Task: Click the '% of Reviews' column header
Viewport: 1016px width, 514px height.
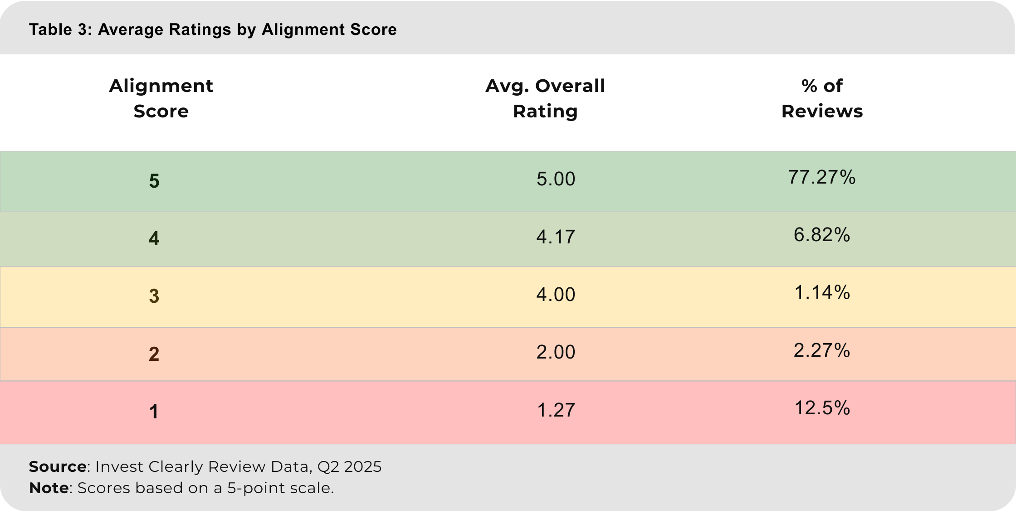Action: (822, 98)
